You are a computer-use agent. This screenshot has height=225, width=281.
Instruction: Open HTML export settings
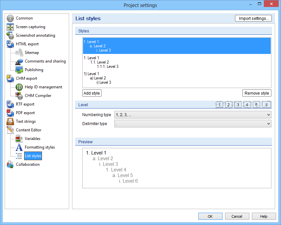pyautogui.click(x=27, y=44)
